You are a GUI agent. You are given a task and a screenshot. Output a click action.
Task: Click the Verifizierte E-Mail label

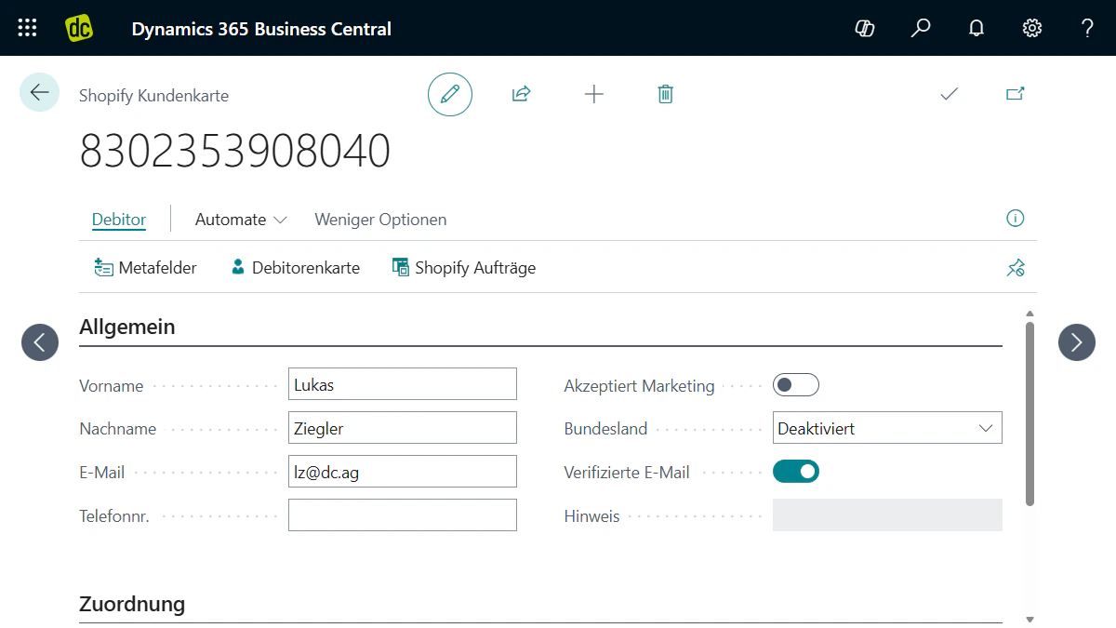click(x=627, y=473)
